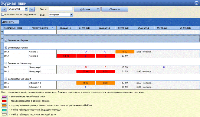Select employee Официант 2

pyautogui.click(x=42, y=87)
